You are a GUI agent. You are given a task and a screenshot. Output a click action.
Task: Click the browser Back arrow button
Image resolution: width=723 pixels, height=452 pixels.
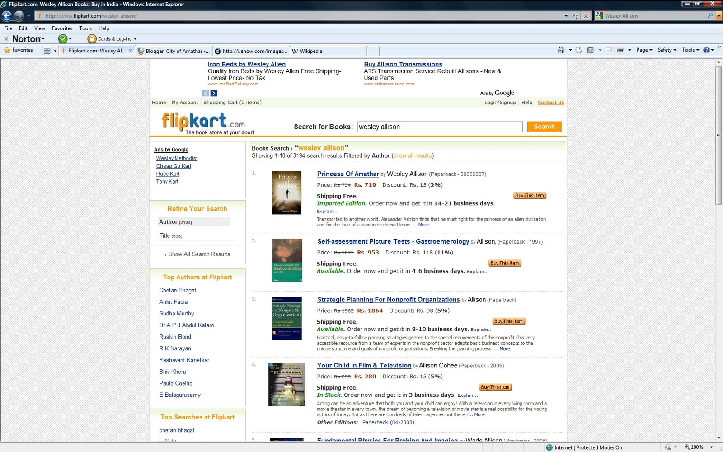click(7, 16)
